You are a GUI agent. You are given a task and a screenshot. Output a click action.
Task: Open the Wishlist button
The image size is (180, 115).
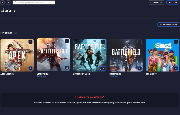(157, 3)
